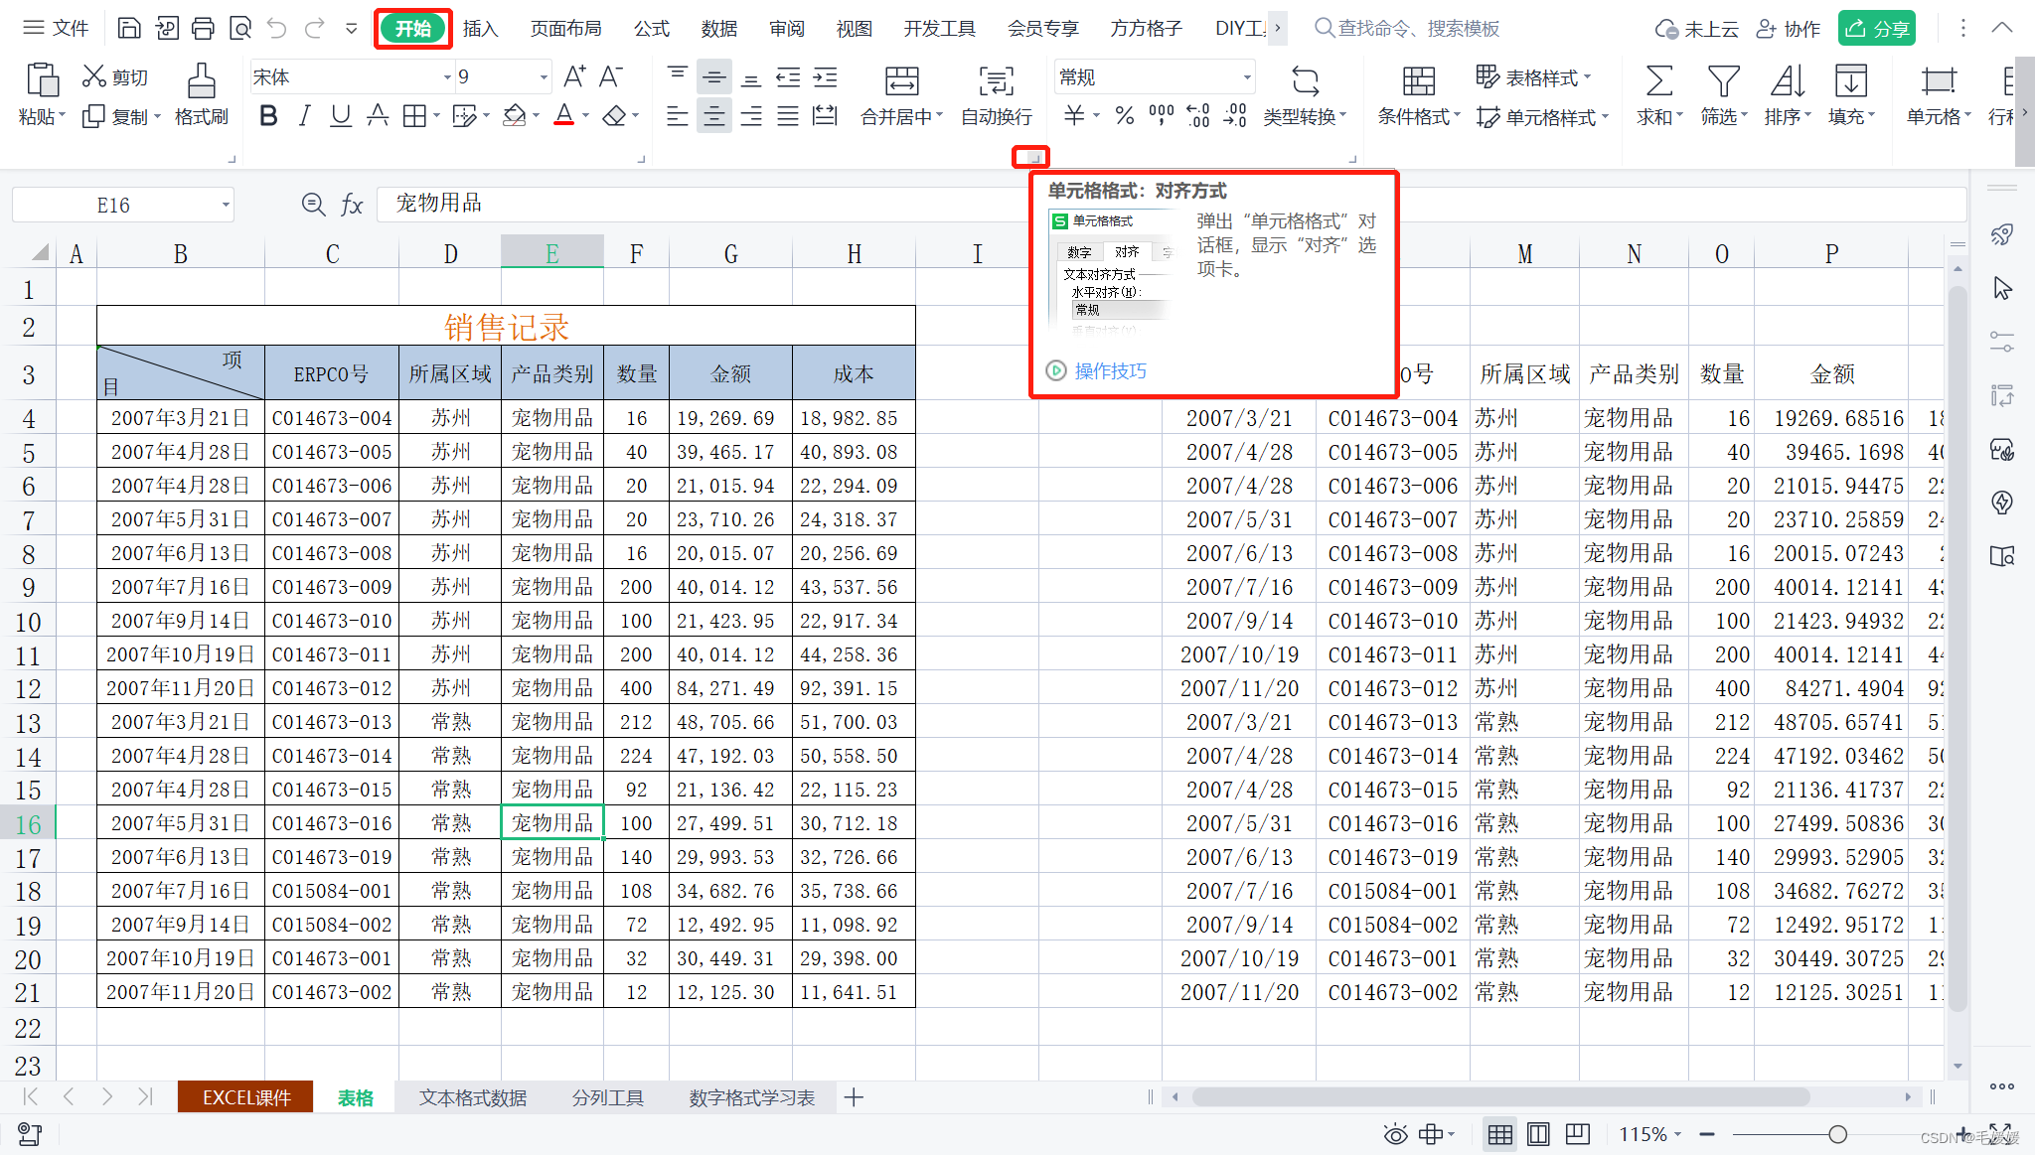Click the green Share button
Screen dimensions: 2035x1155
(x=1876, y=29)
